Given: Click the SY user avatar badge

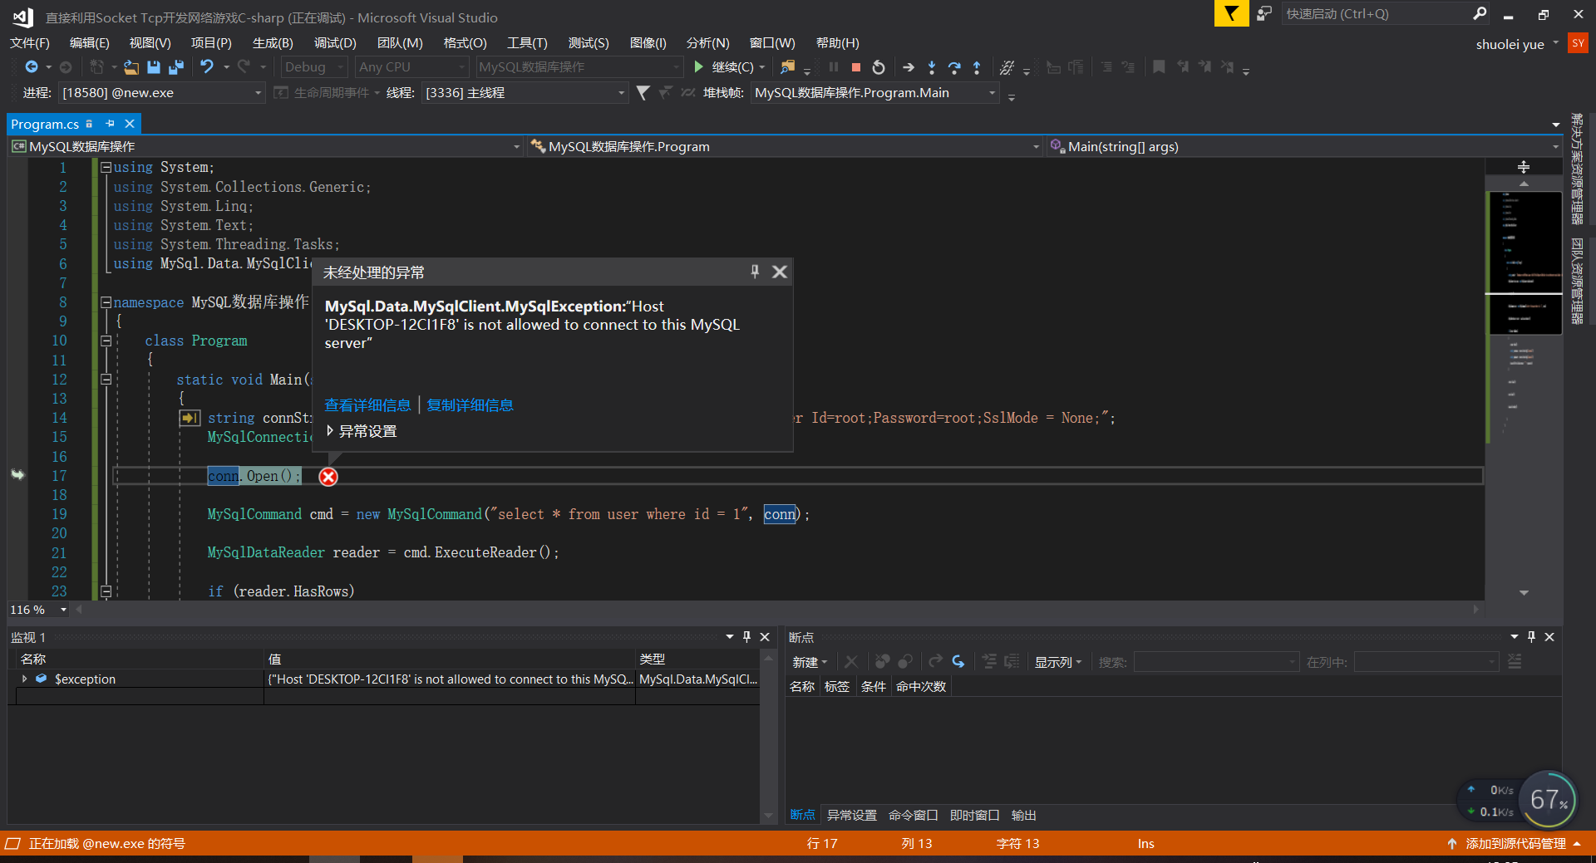Looking at the screenshot, I should 1578,43.
